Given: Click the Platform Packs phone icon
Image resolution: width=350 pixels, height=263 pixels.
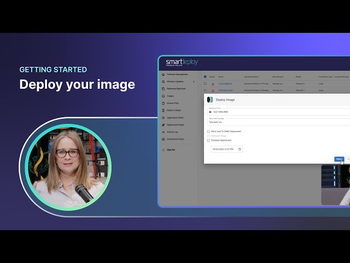Looking at the screenshot, I should (163, 111).
